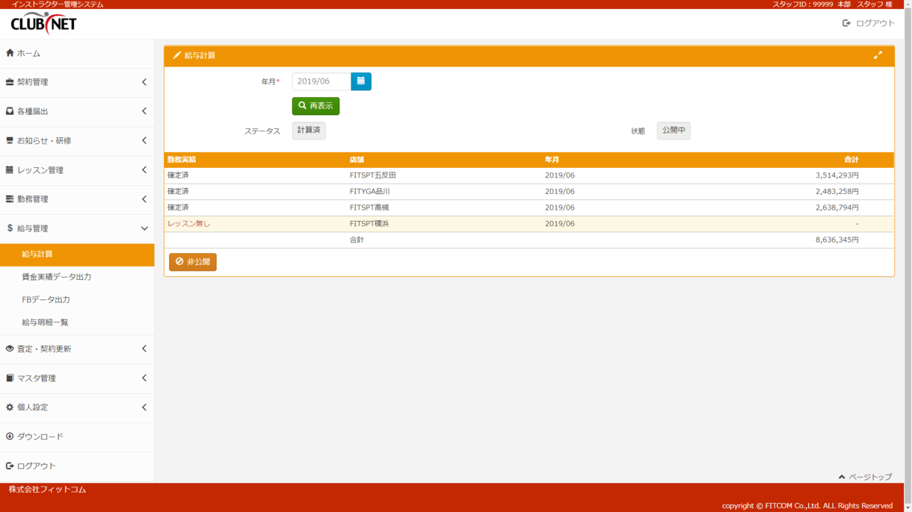Expand the 契約管理 menu

pyautogui.click(x=76, y=82)
